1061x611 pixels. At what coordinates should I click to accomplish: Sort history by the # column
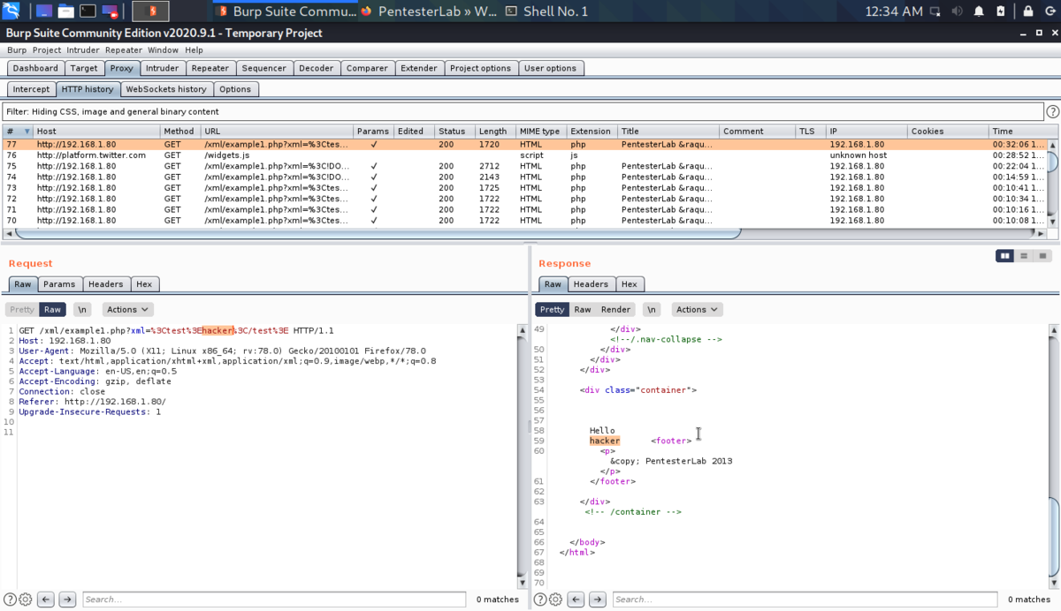(18, 132)
